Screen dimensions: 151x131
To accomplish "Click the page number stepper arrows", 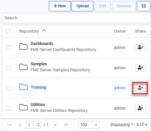I will point(39,124).
